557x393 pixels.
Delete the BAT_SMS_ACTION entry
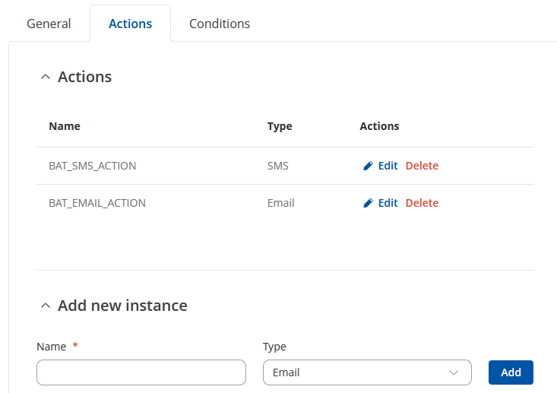click(x=422, y=166)
